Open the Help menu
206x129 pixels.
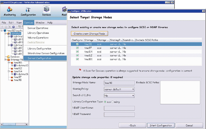click(50, 23)
